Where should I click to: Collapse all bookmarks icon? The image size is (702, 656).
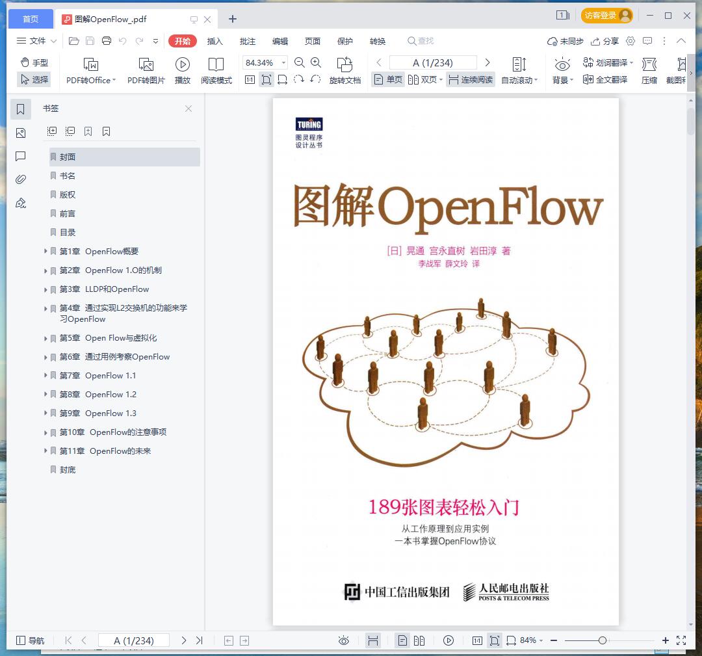[x=70, y=131]
